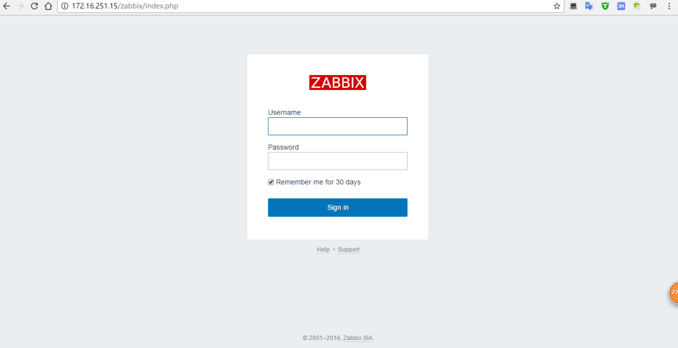Viewport: 678px width, 348px height.
Task: Visit the Zabbix SIA footer link
Action: pyautogui.click(x=357, y=338)
